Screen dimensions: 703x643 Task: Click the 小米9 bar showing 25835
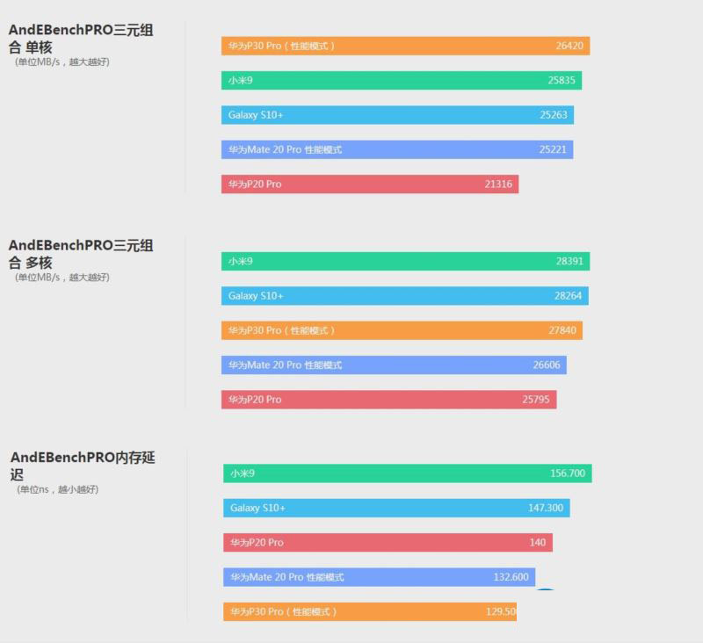(401, 81)
